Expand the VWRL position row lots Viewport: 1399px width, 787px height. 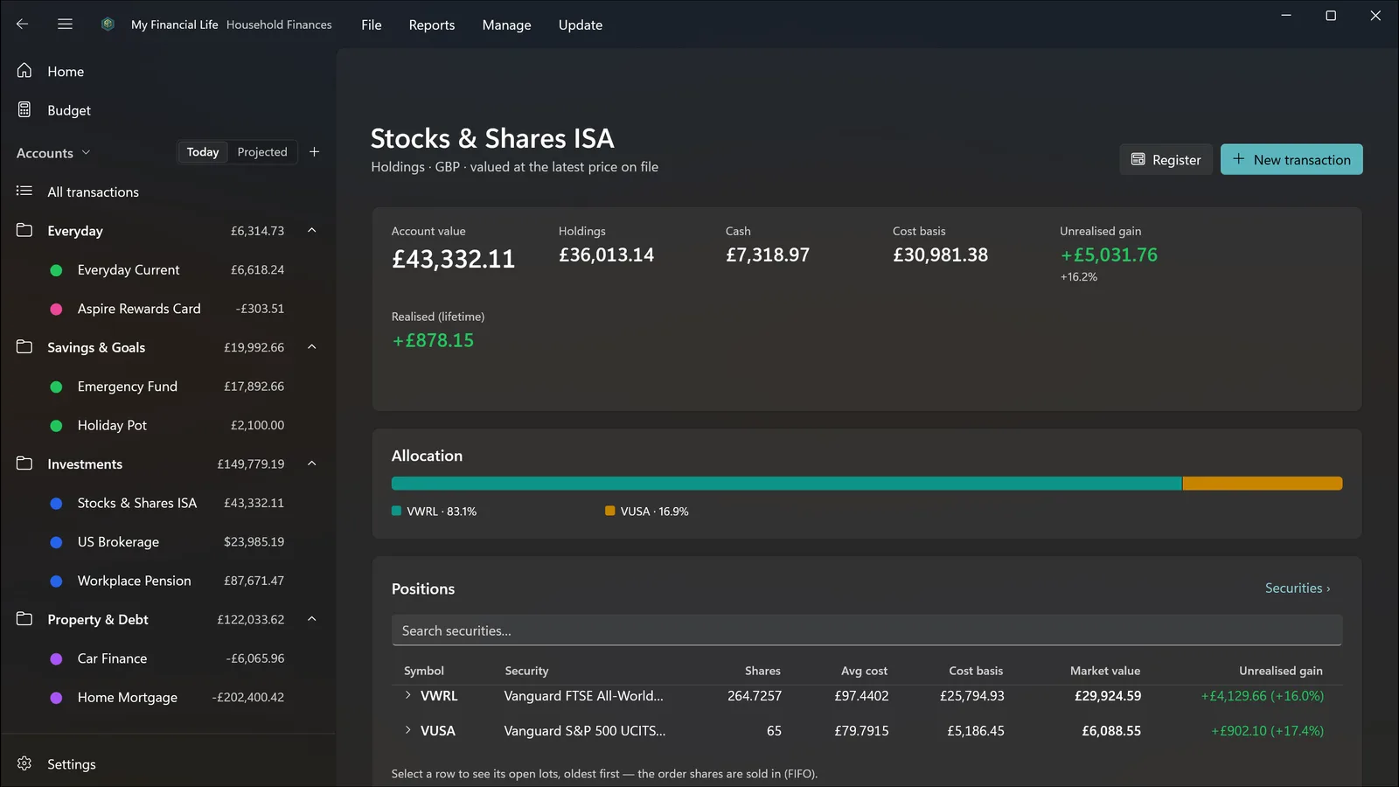point(407,696)
